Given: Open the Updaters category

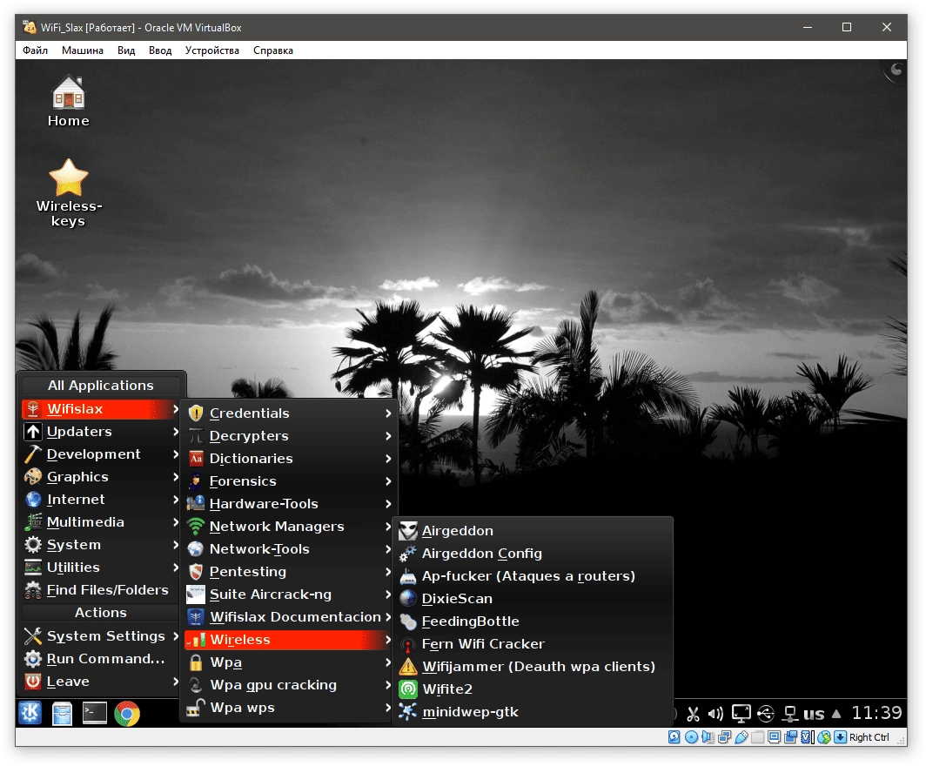Looking at the screenshot, I should (x=101, y=432).
